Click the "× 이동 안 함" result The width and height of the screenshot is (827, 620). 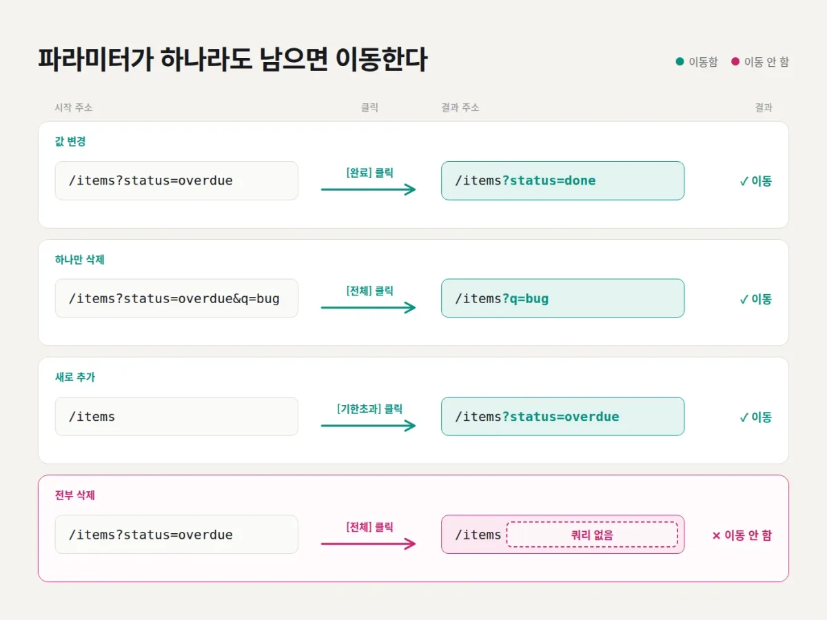coord(742,535)
